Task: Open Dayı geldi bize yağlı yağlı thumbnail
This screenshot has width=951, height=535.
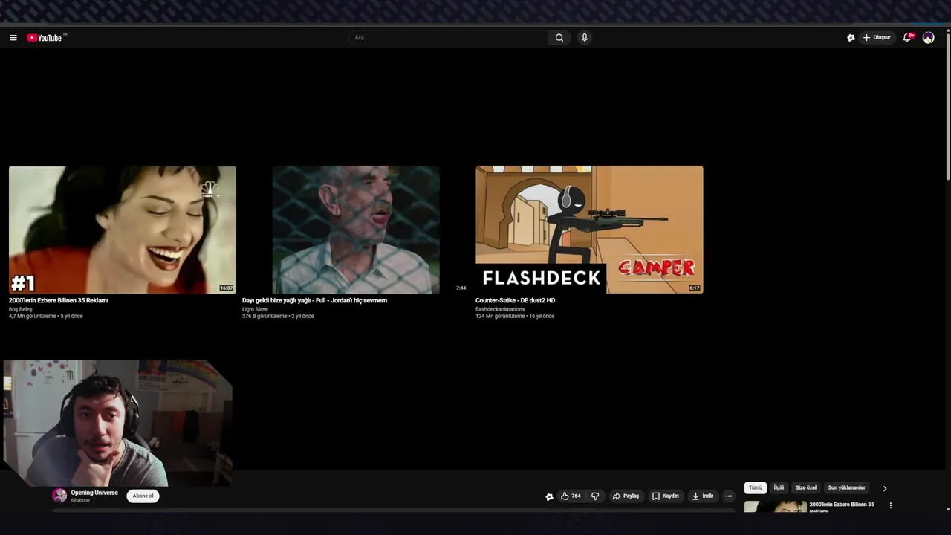Action: tap(356, 230)
